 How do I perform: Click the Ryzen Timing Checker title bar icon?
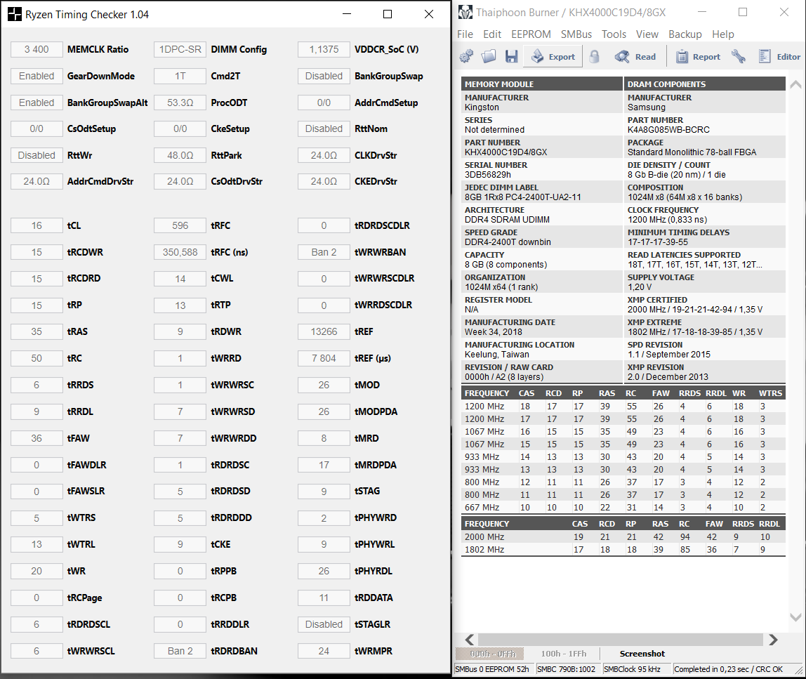15,14
